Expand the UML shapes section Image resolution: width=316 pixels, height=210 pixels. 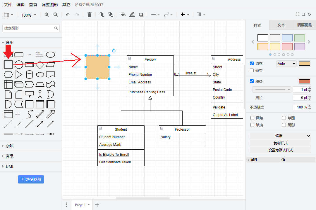10,167
